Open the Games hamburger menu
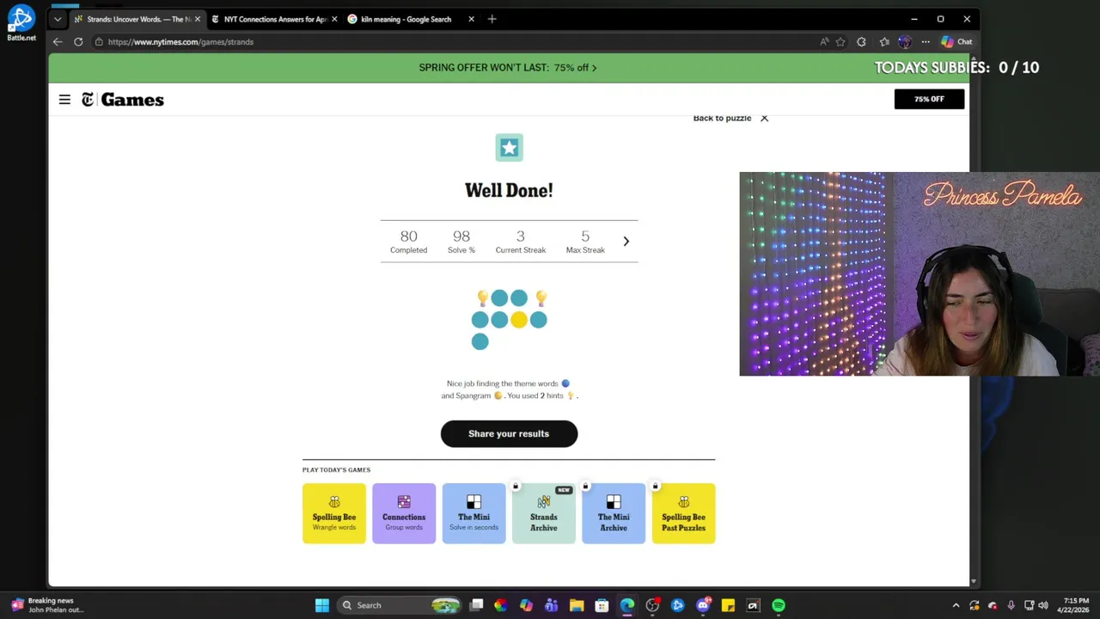 coord(64,100)
